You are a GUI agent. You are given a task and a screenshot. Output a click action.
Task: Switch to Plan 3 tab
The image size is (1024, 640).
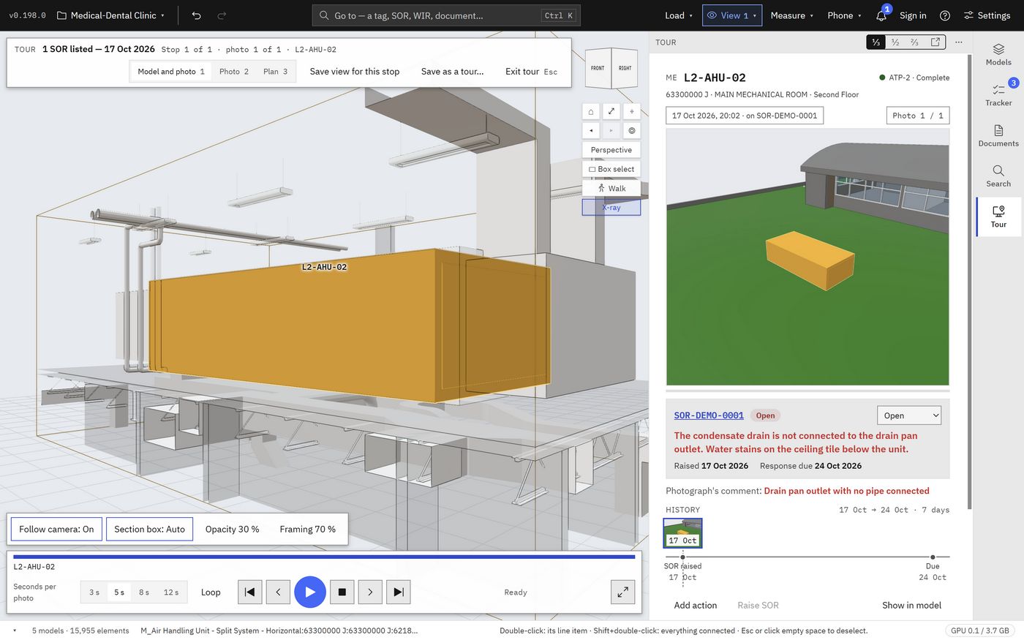(x=275, y=72)
